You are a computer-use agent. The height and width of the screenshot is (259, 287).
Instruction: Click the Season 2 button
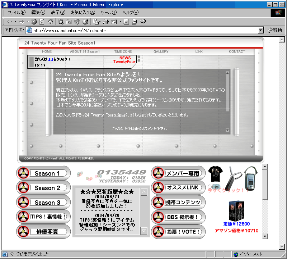click(43, 188)
